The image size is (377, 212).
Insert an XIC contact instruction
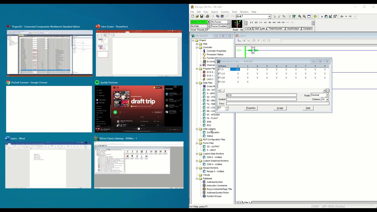click(251, 22)
